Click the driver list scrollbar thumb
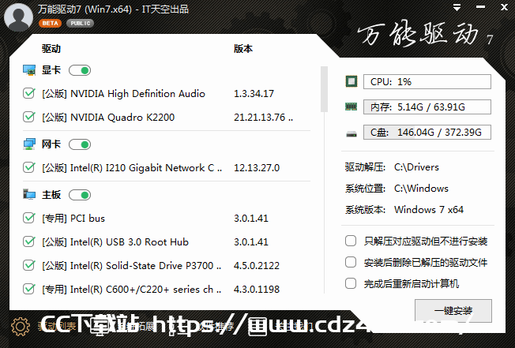 click(x=324, y=89)
